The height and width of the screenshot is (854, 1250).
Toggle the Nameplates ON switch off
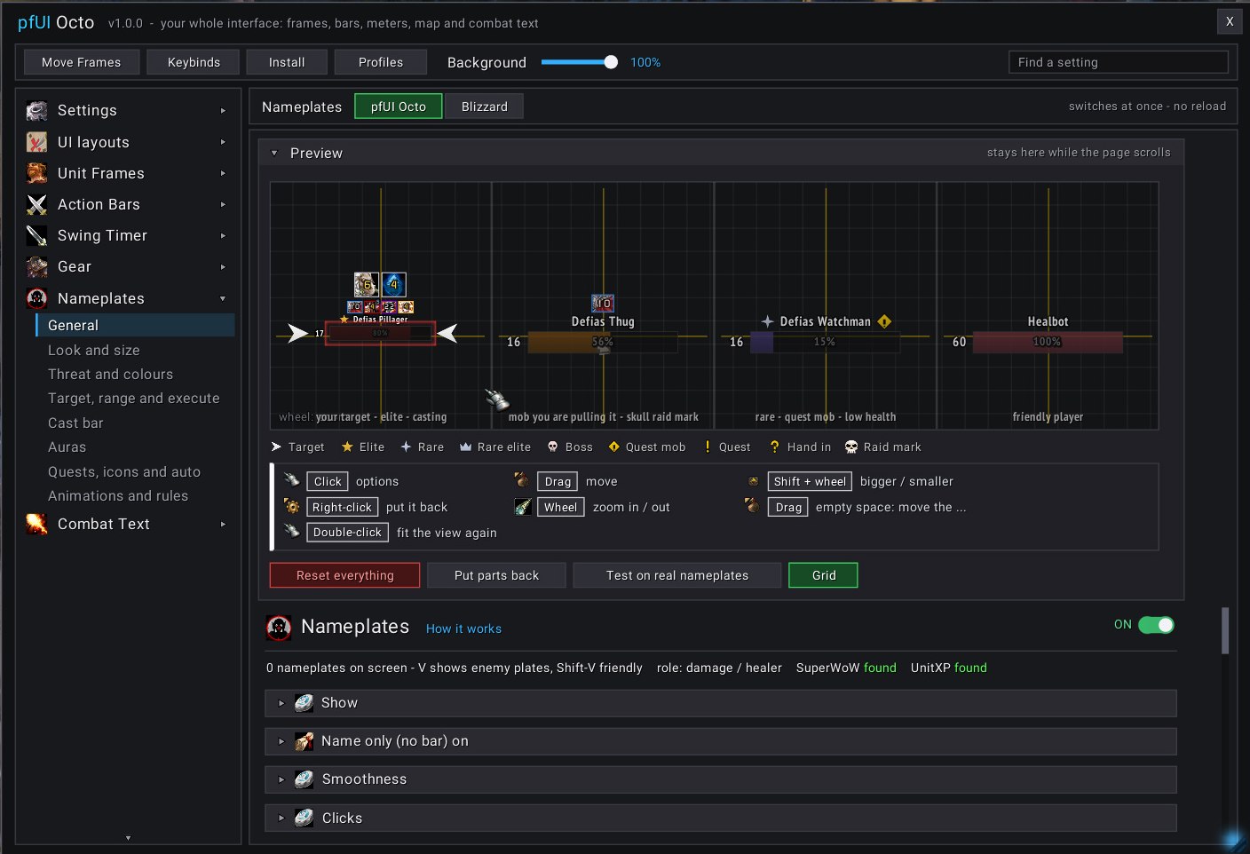coord(1156,625)
